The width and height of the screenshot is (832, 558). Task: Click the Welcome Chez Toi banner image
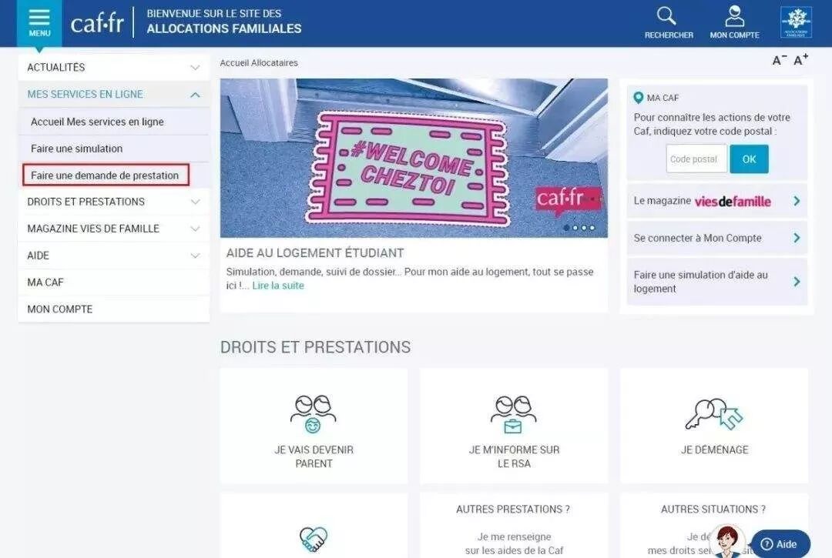[x=414, y=158]
